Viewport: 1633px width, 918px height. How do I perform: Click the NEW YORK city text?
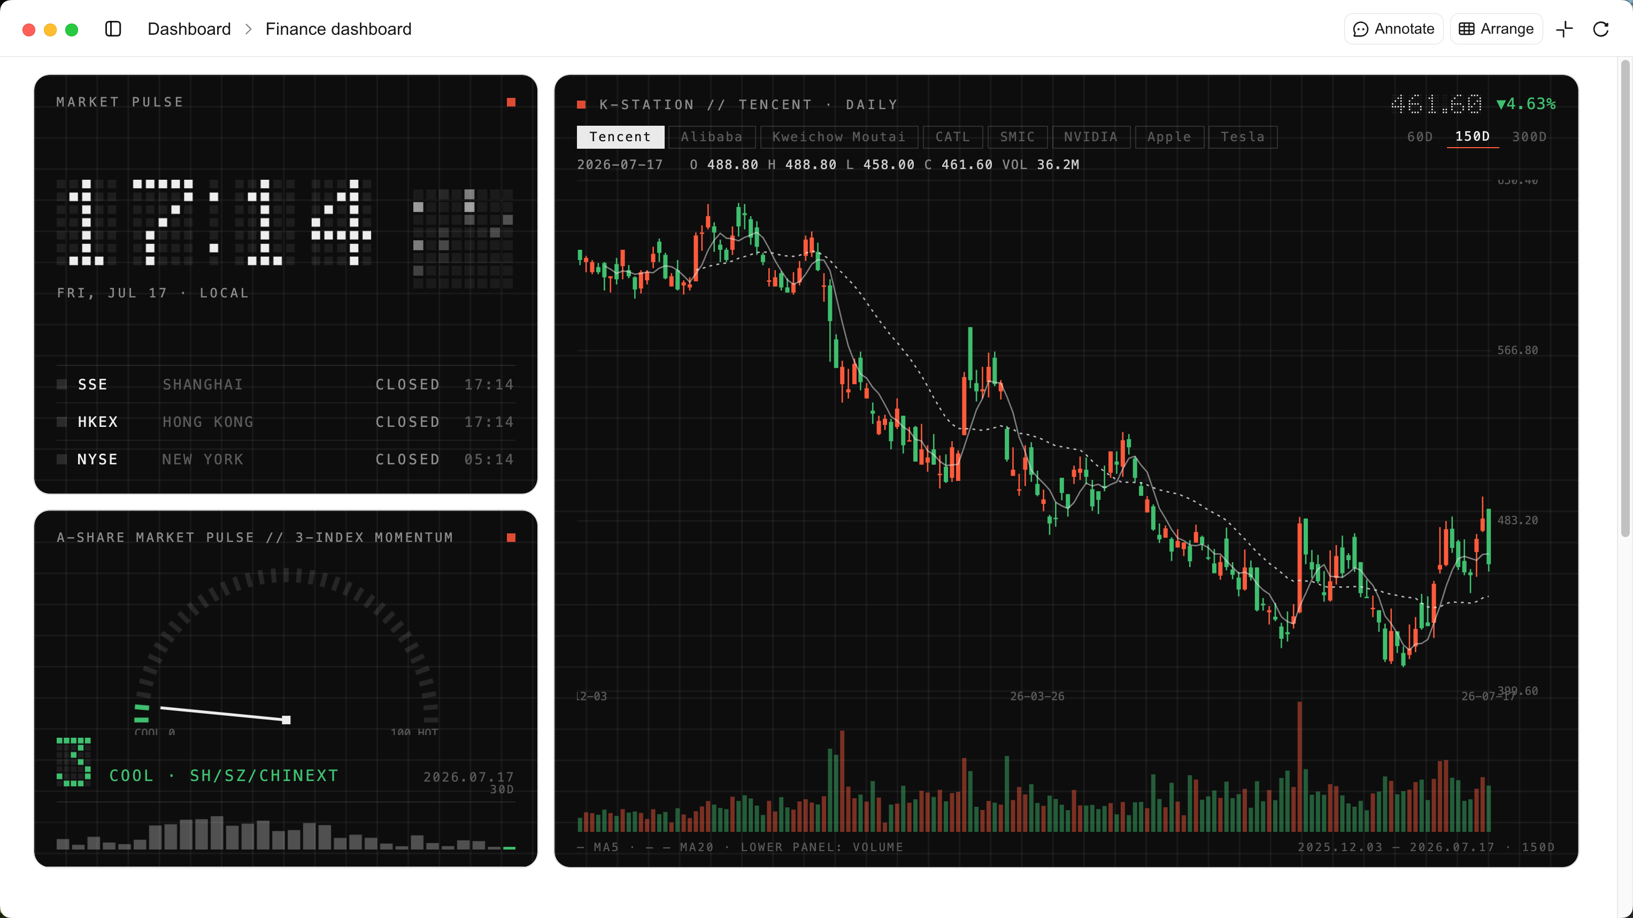203,460
